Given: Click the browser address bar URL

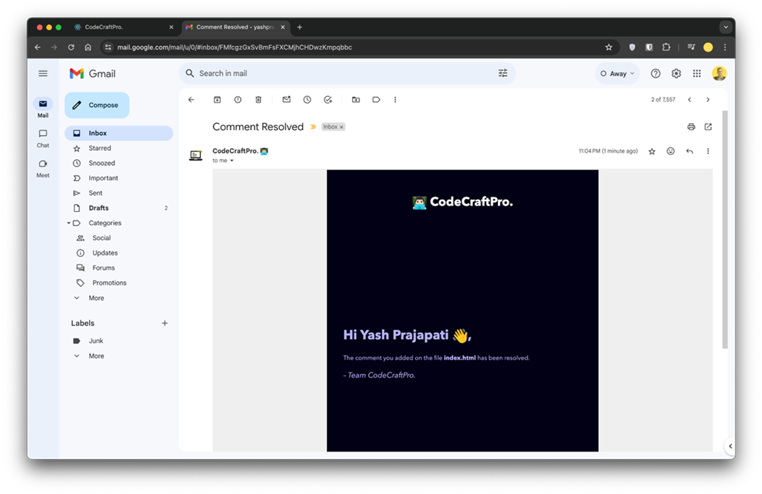Looking at the screenshot, I should coord(234,47).
